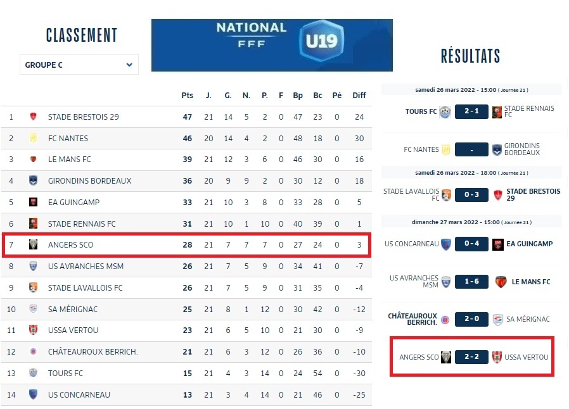Click the National U19 FFF banner

click(272, 45)
